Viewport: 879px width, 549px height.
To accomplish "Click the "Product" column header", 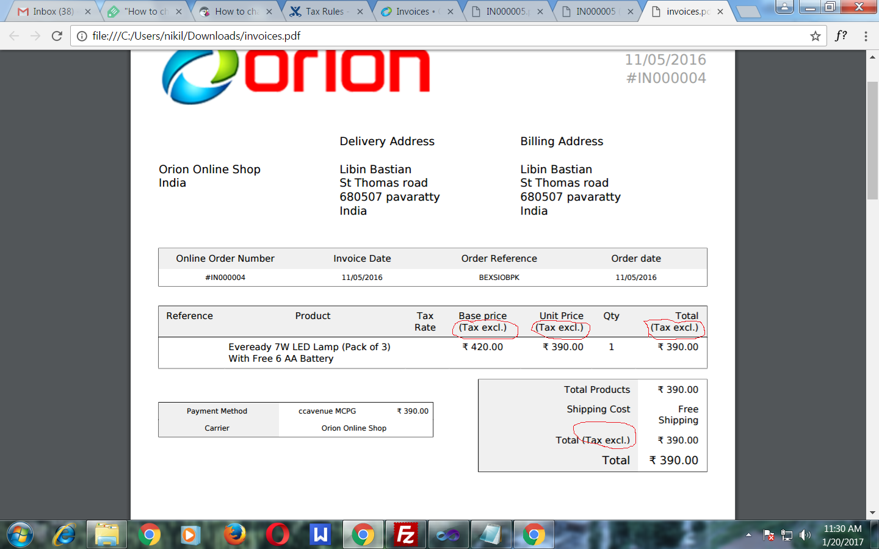I will tap(313, 316).
